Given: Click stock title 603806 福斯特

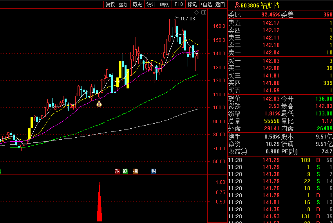Looking at the screenshot, I should point(260,6).
